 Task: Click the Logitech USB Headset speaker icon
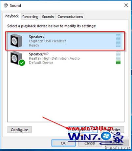click(16, 41)
